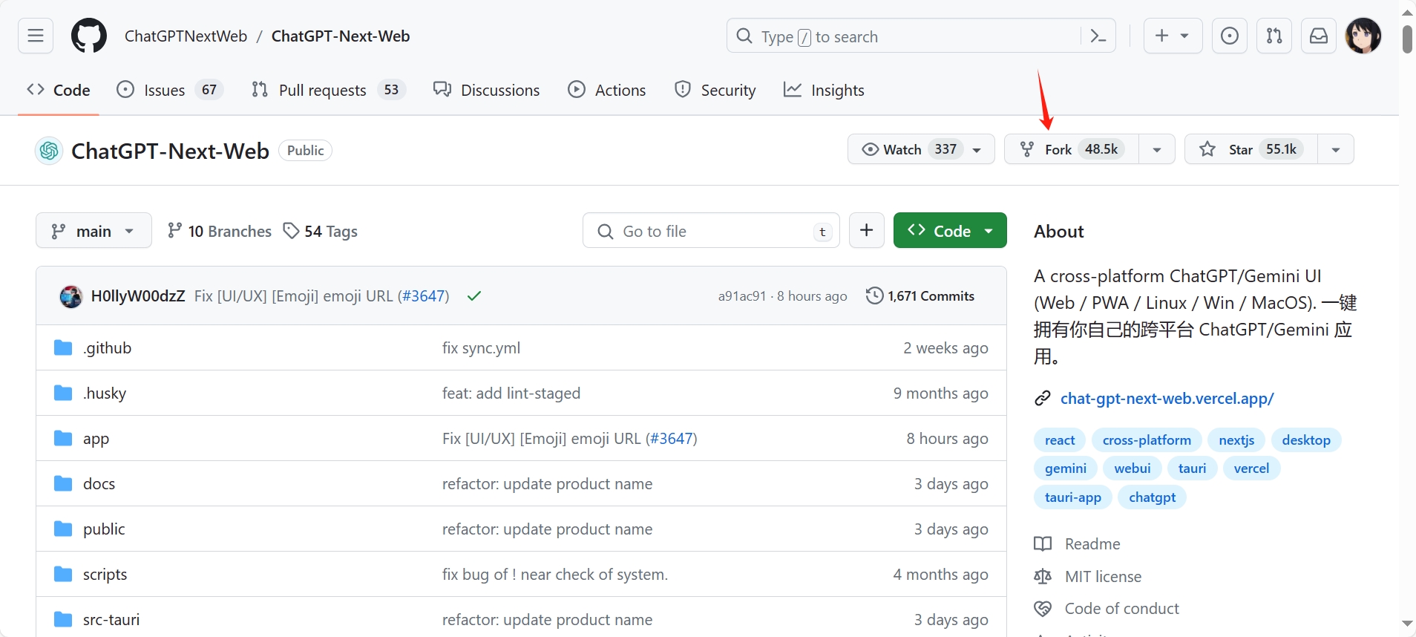This screenshot has width=1416, height=637.
Task: Click the nextjs topic tag
Action: coord(1236,440)
